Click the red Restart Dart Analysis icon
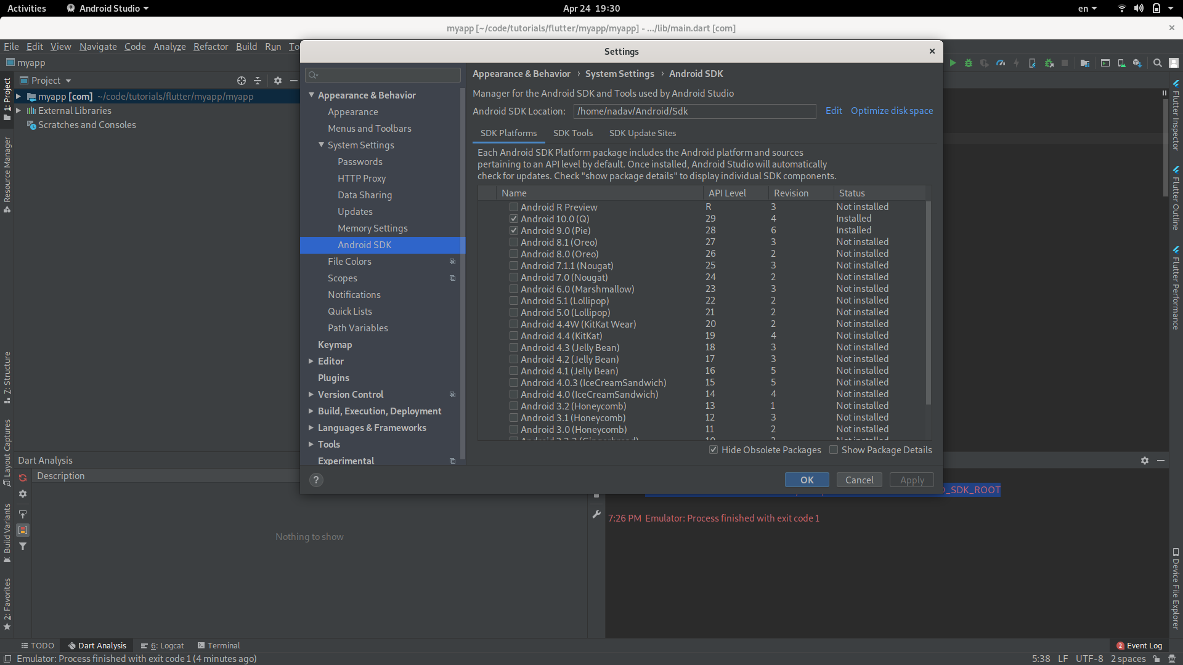Screen dimensions: 1183x665 click(x=23, y=478)
